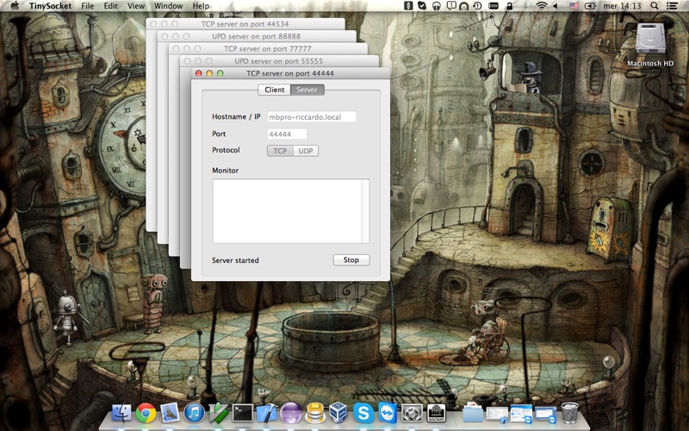Screen dimensions: 689x431
Task: Open iTunes from the dock
Action: 194,414
